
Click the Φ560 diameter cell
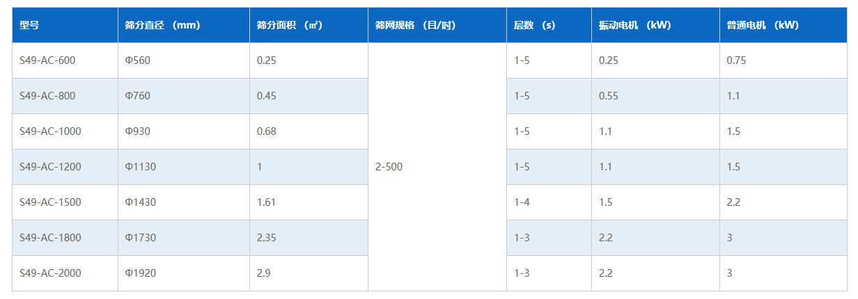137,60
